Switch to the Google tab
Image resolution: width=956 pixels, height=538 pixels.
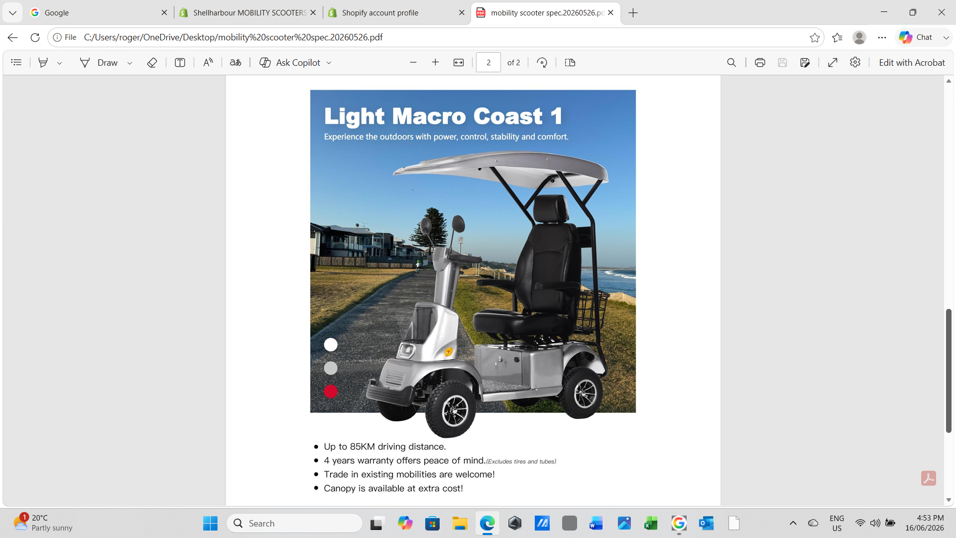coord(98,12)
